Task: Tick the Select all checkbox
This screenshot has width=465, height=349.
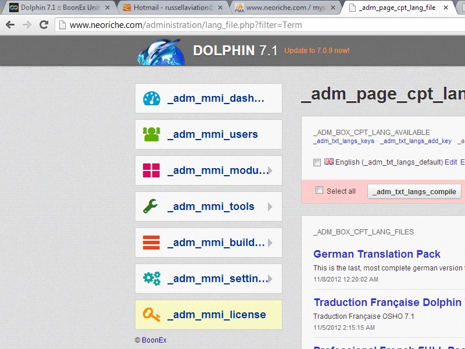Action: tap(319, 191)
